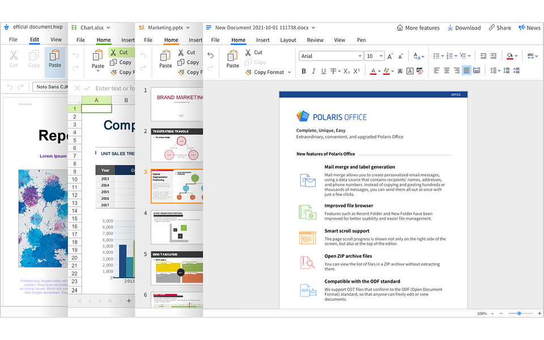Click the increase indent icon
This screenshot has height=340, width=544.
492,56
